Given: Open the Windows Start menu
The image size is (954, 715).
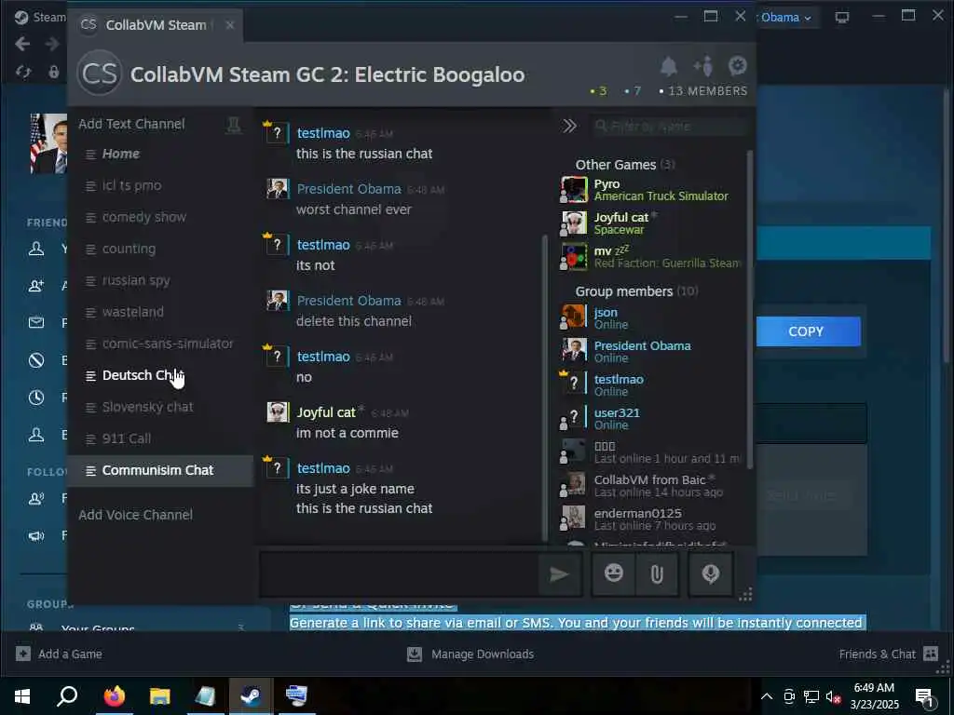Looking at the screenshot, I should pyautogui.click(x=22, y=695).
